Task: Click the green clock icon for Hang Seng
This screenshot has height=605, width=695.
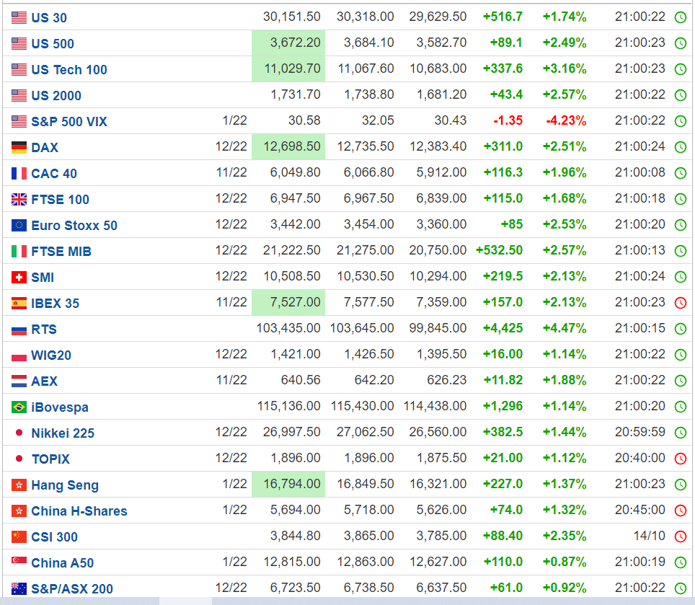Action: pos(681,485)
